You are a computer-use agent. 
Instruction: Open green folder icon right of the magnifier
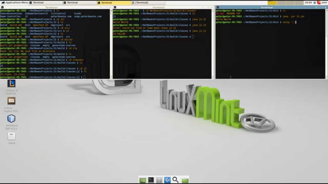[185, 180]
